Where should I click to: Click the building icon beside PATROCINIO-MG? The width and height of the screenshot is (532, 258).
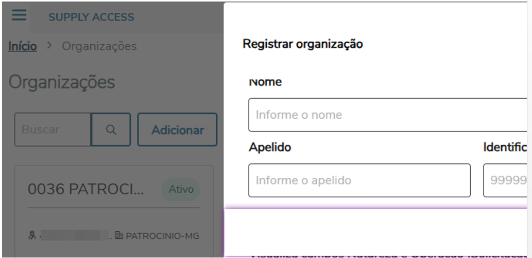(x=119, y=235)
